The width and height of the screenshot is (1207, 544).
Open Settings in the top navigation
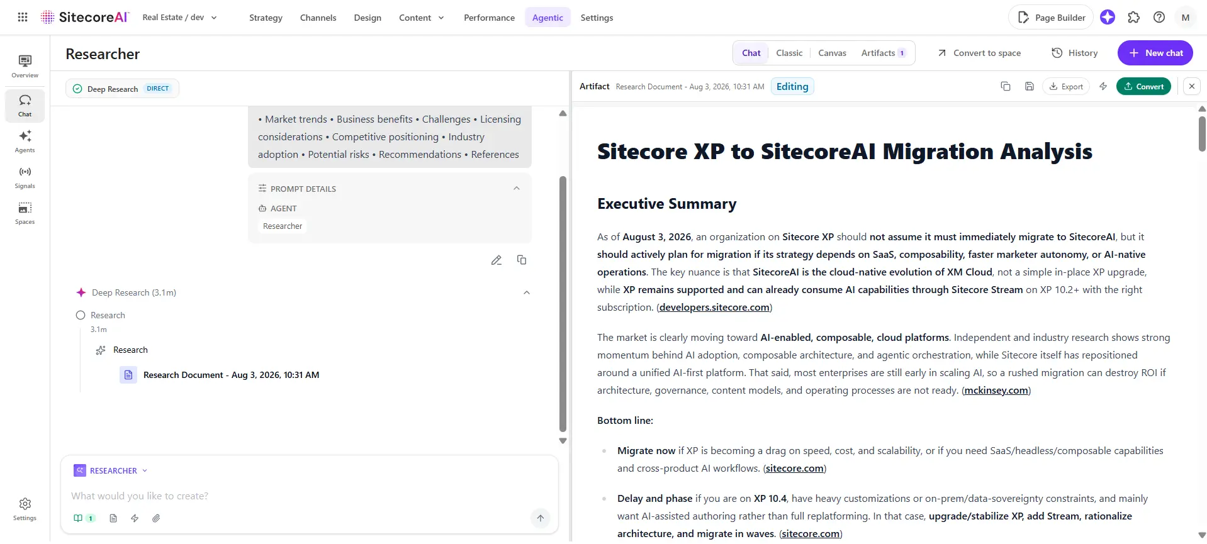597,18
